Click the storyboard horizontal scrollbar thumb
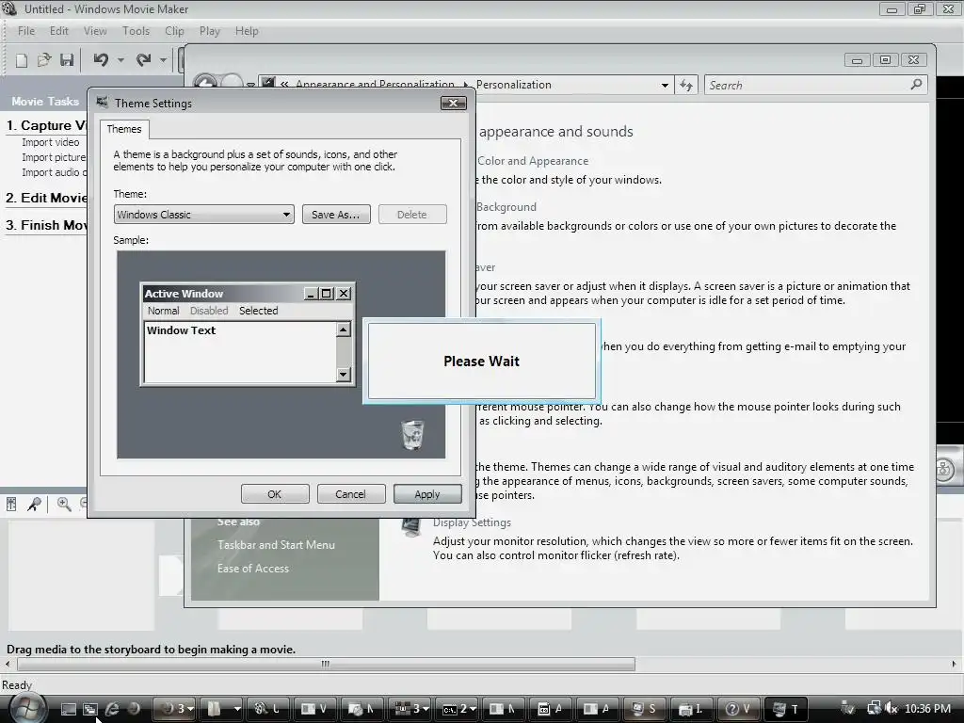This screenshot has width=964, height=723. [x=326, y=664]
